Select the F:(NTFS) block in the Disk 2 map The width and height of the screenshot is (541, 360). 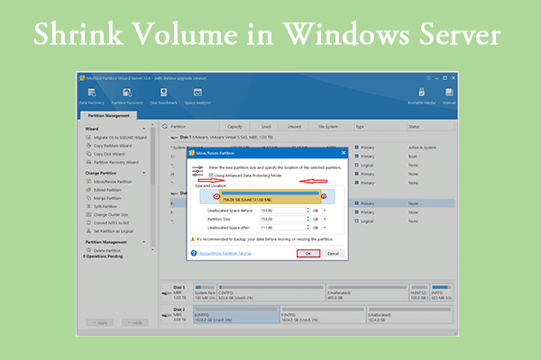pos(323,314)
